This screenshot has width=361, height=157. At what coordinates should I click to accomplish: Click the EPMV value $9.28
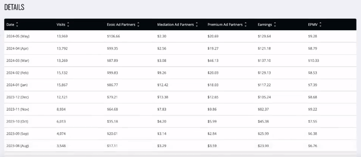coord(313,36)
